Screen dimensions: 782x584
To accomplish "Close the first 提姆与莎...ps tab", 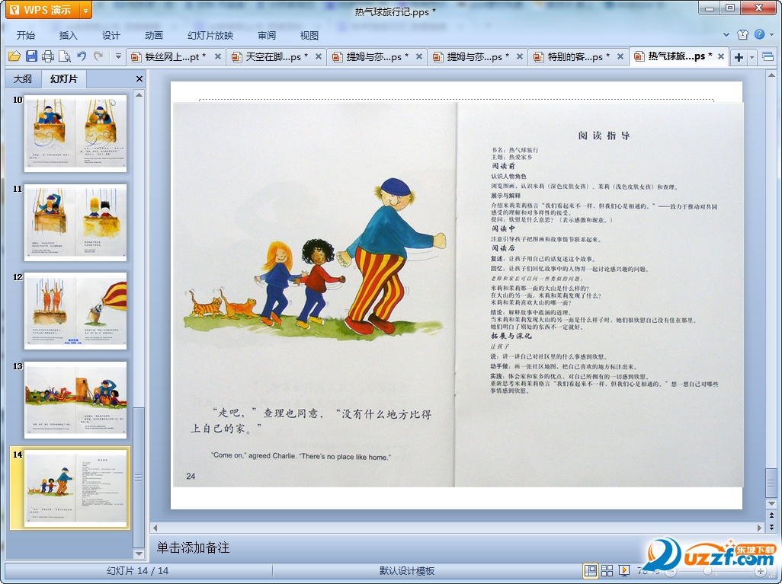I will point(419,57).
